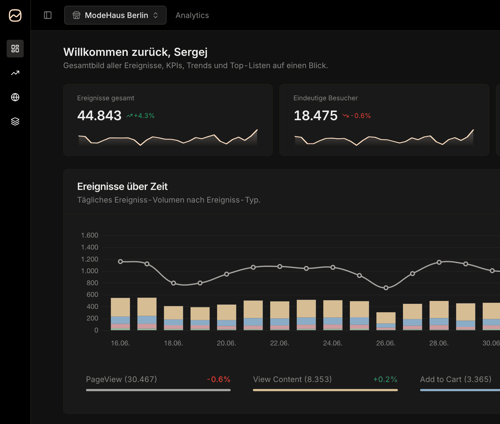Screen dimensions: 500x424
Task: Click the red downward trend arrow icon
Action: [346, 116]
